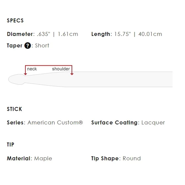
Task: Click the Length label text
Action: click(x=101, y=34)
